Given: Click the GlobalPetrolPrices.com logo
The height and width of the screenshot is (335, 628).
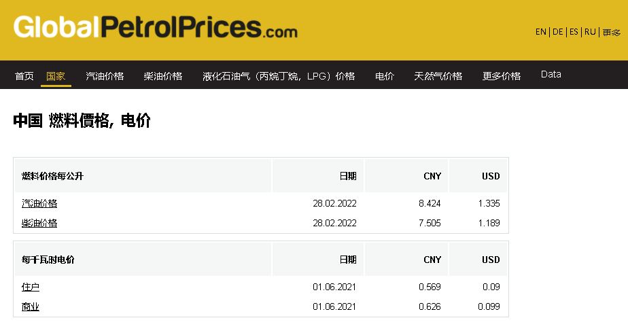Looking at the screenshot, I should tap(156, 27).
